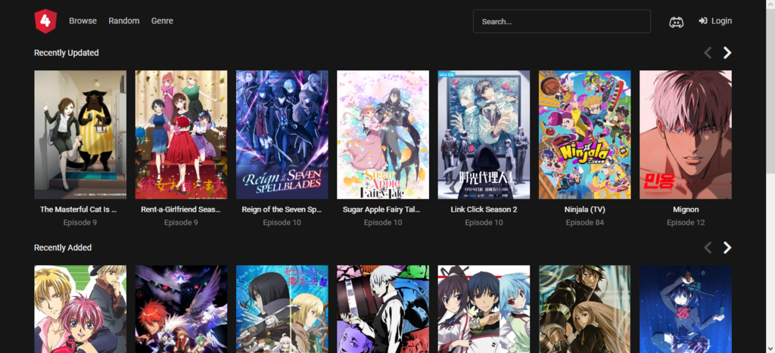Click 'Rent-a-Girlfriend Seas...' title link

coord(180,209)
